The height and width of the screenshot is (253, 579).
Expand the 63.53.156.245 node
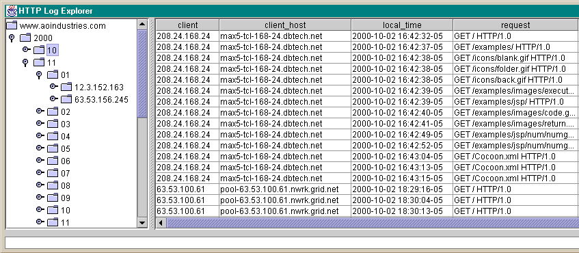pos(53,98)
